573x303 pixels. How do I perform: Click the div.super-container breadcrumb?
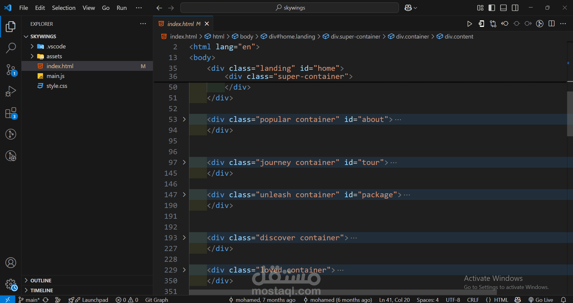click(351, 36)
